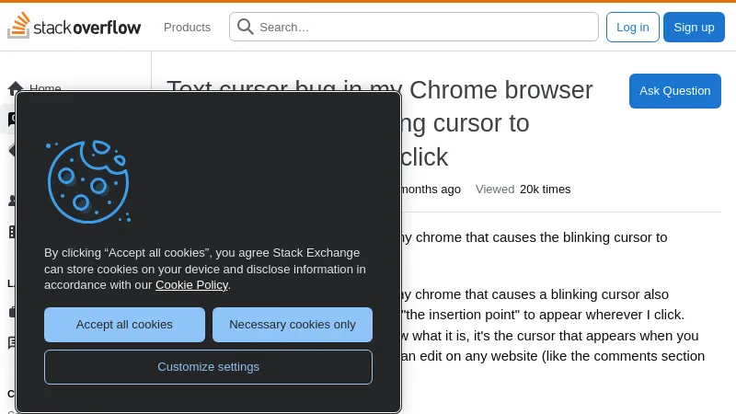This screenshot has width=736, height=414.
Task: Open the Cookie Policy link
Action: (191, 285)
